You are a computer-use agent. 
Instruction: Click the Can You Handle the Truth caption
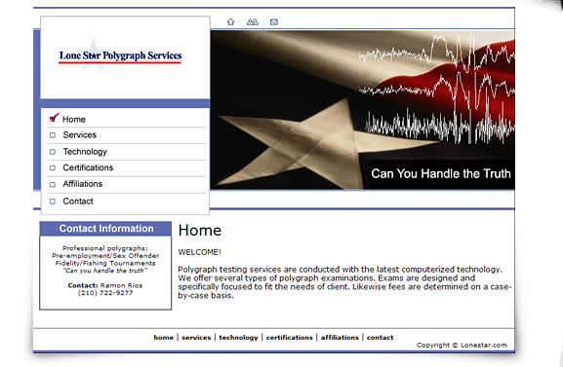[441, 174]
